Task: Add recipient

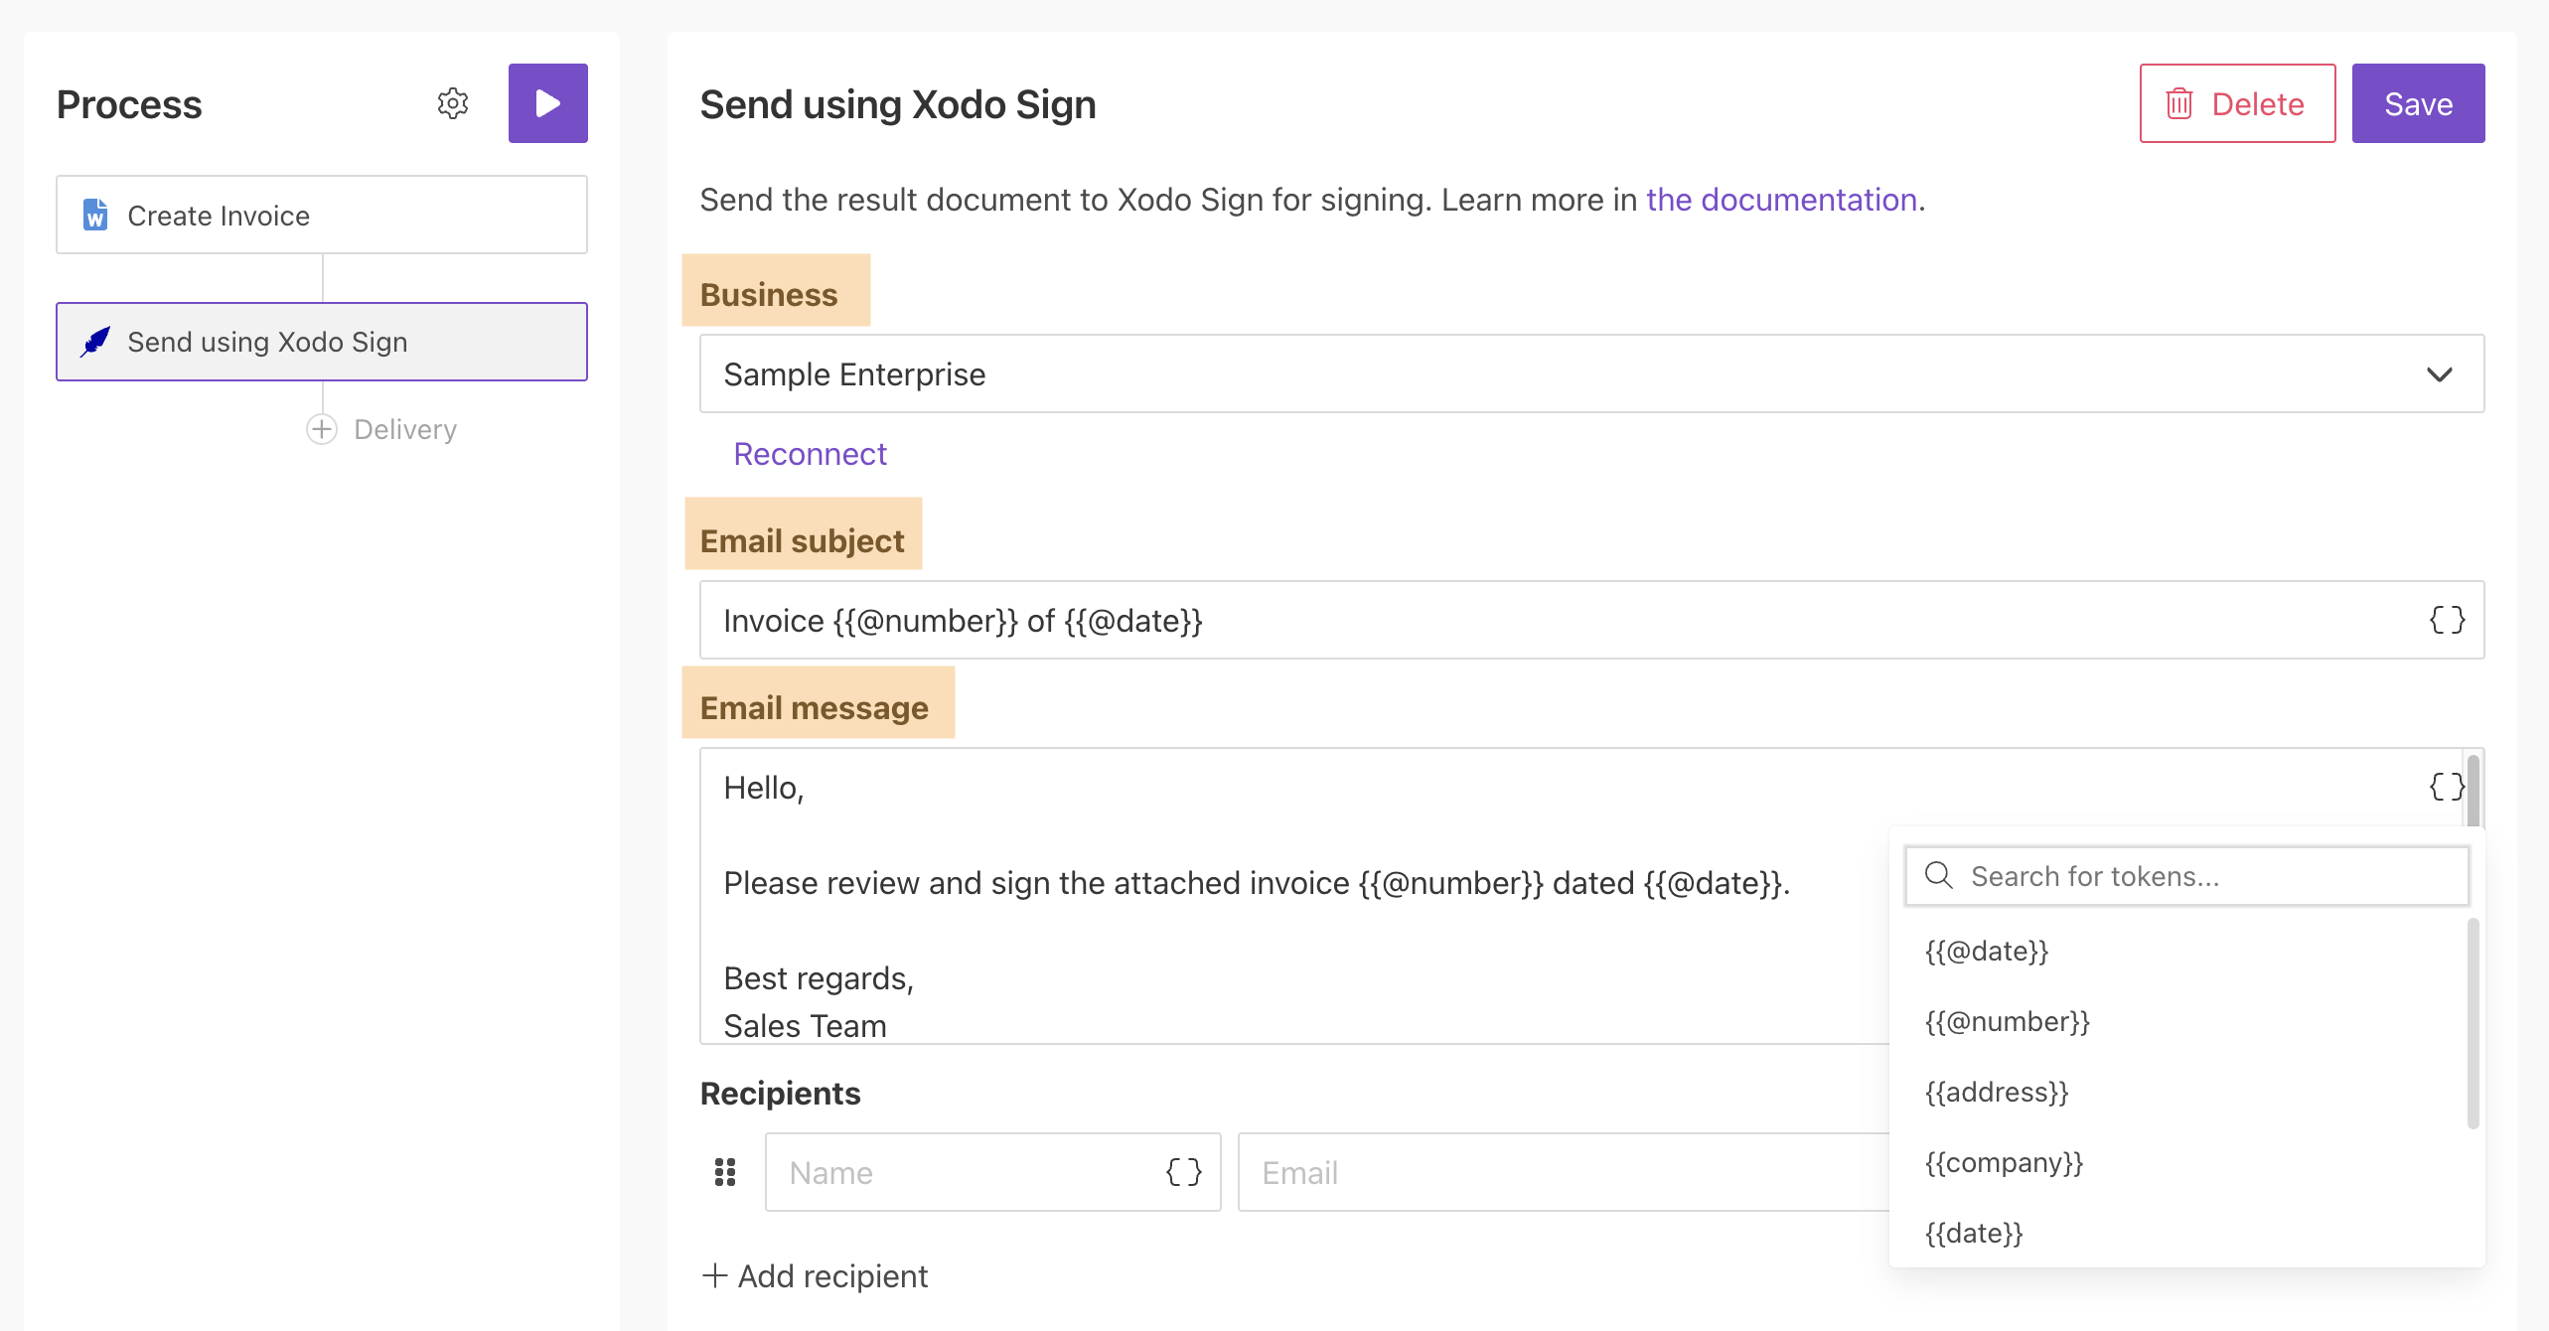Action: (815, 1275)
